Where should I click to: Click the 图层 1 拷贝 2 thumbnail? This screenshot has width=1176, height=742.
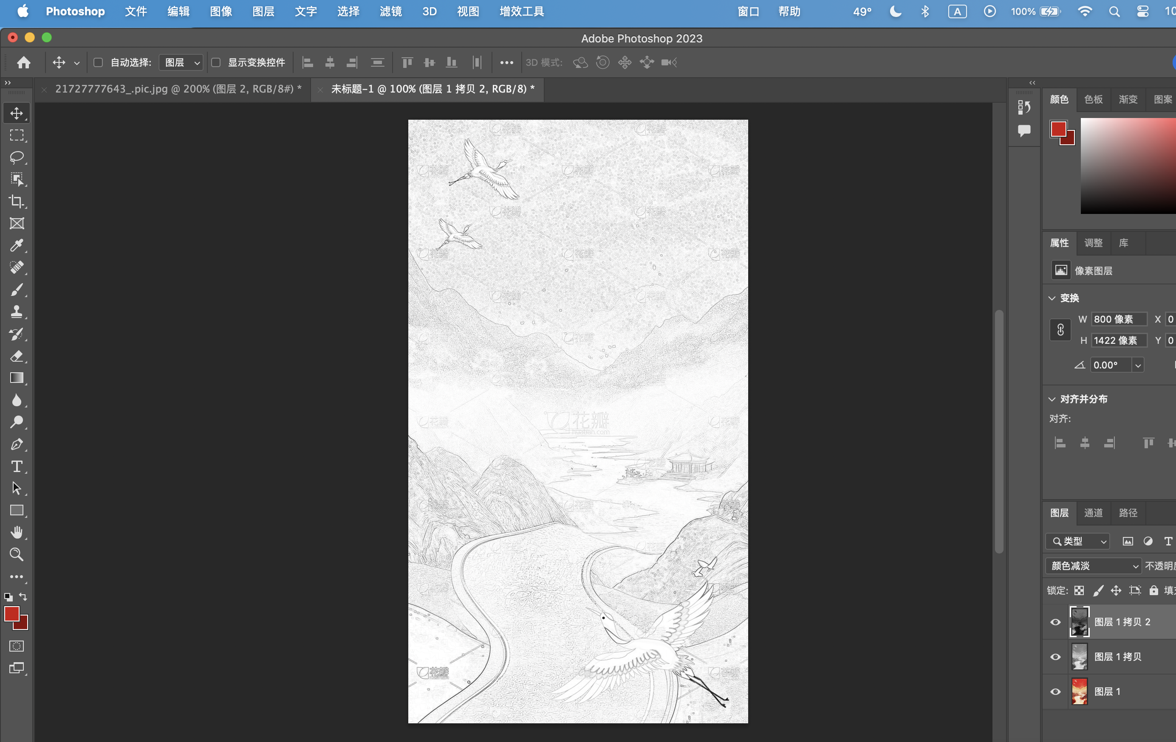pos(1080,622)
